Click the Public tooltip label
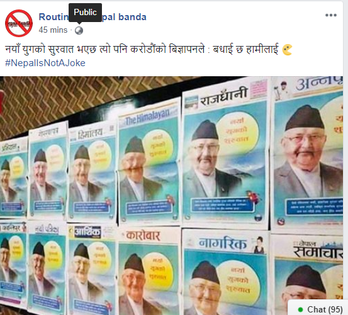348x315 pixels. [x=85, y=13]
